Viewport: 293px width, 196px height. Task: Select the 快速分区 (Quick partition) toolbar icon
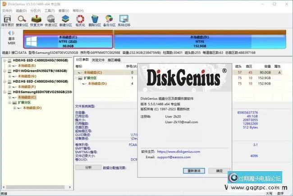click(x=51, y=21)
